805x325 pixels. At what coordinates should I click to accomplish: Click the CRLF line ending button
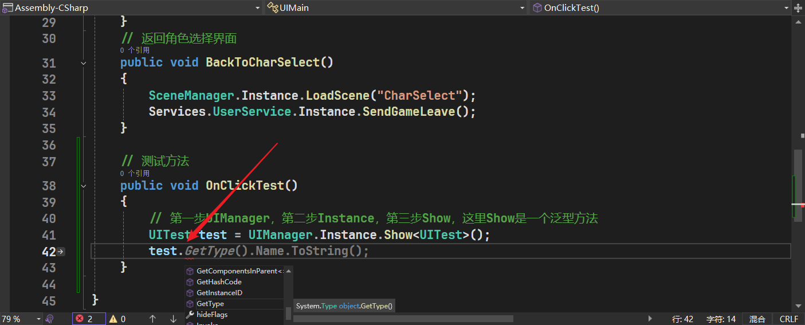pyautogui.click(x=788, y=319)
